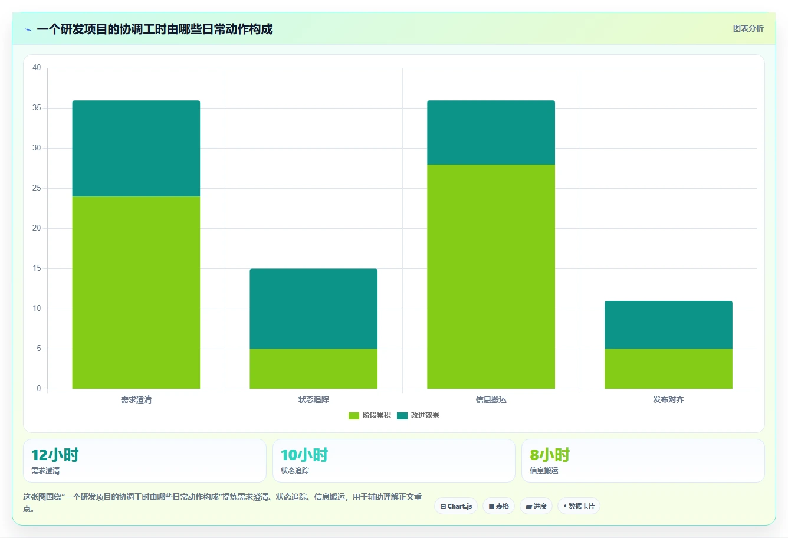Click the teal 改进效果 bar for 需求澄清

(136, 149)
